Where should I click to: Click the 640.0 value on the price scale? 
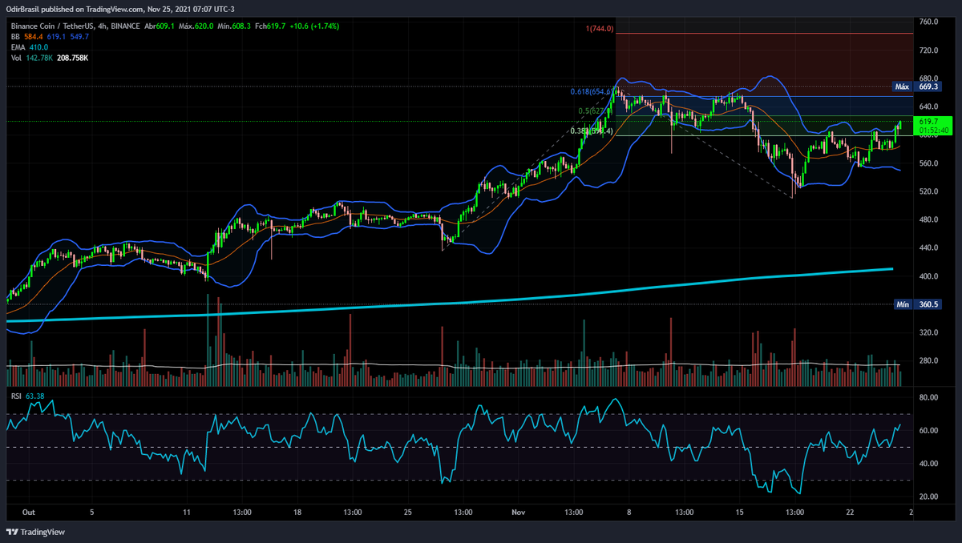(928, 104)
